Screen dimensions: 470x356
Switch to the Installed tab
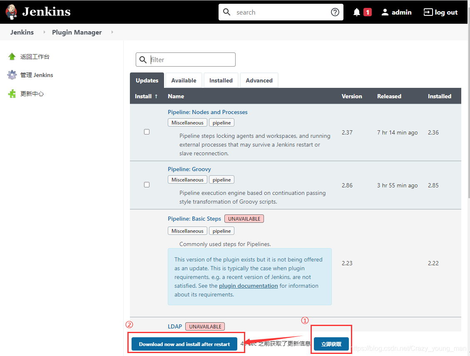(x=221, y=80)
